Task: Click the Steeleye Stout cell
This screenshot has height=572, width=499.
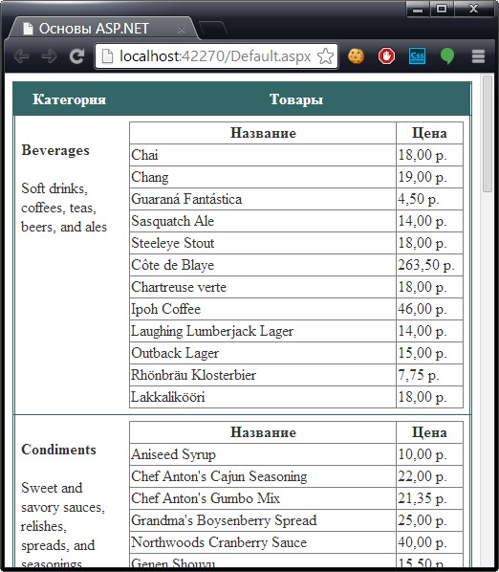Action: [x=263, y=243]
